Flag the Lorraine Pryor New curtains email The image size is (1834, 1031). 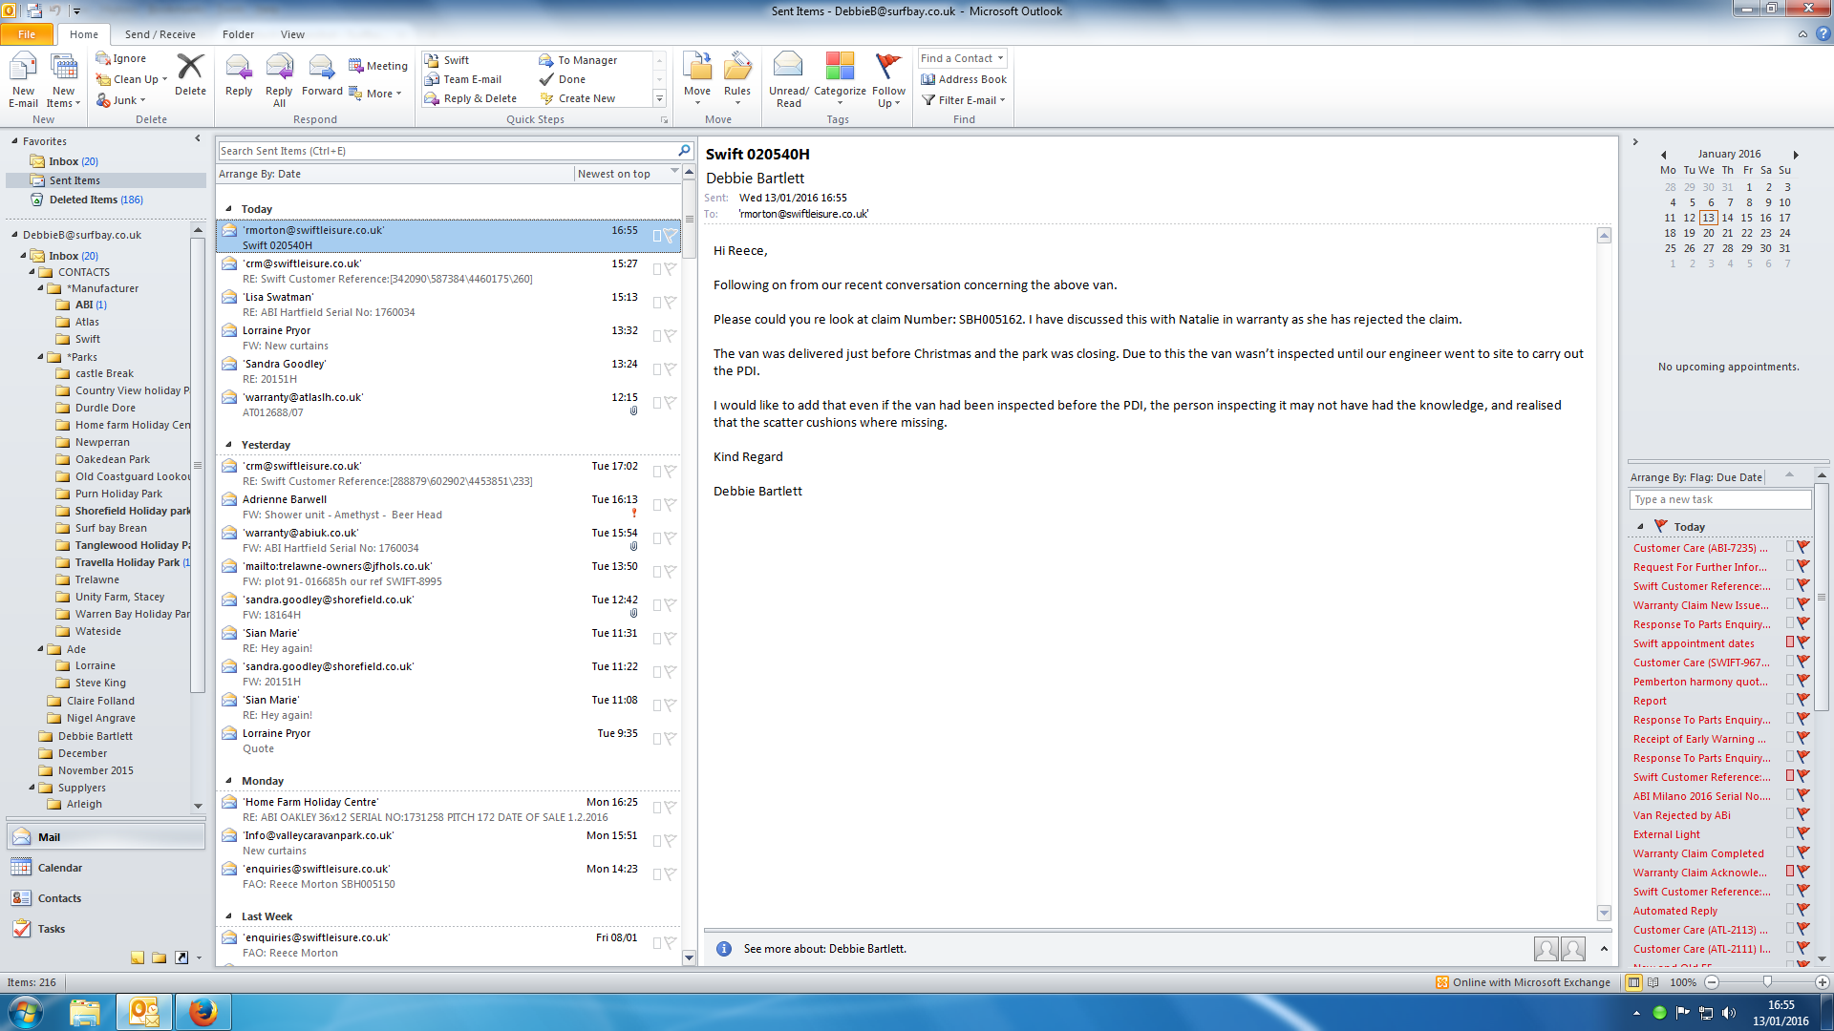tap(671, 336)
